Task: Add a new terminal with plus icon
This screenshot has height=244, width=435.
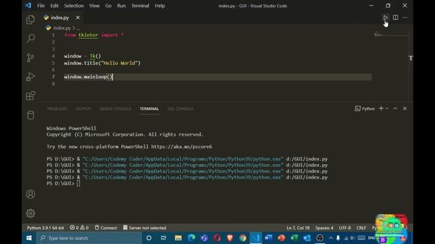Action: 381,108
